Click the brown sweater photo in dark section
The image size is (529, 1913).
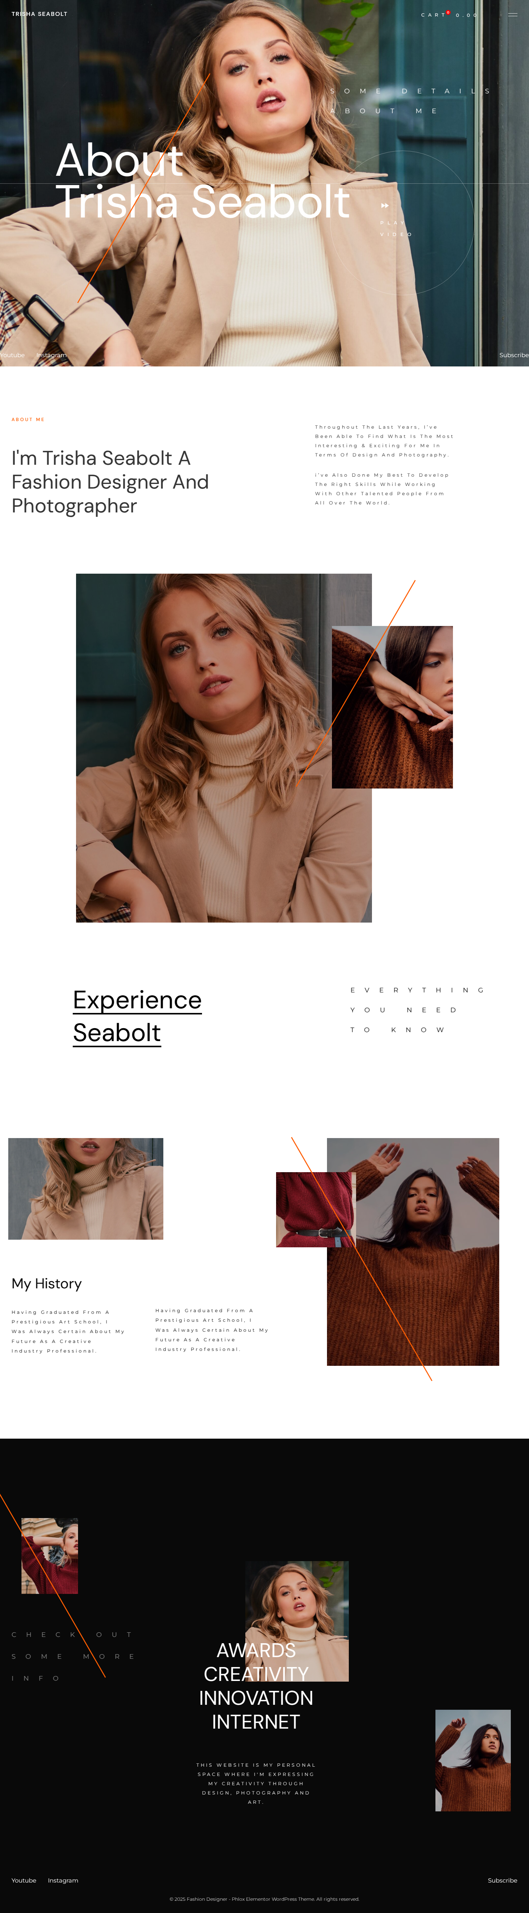472,1760
